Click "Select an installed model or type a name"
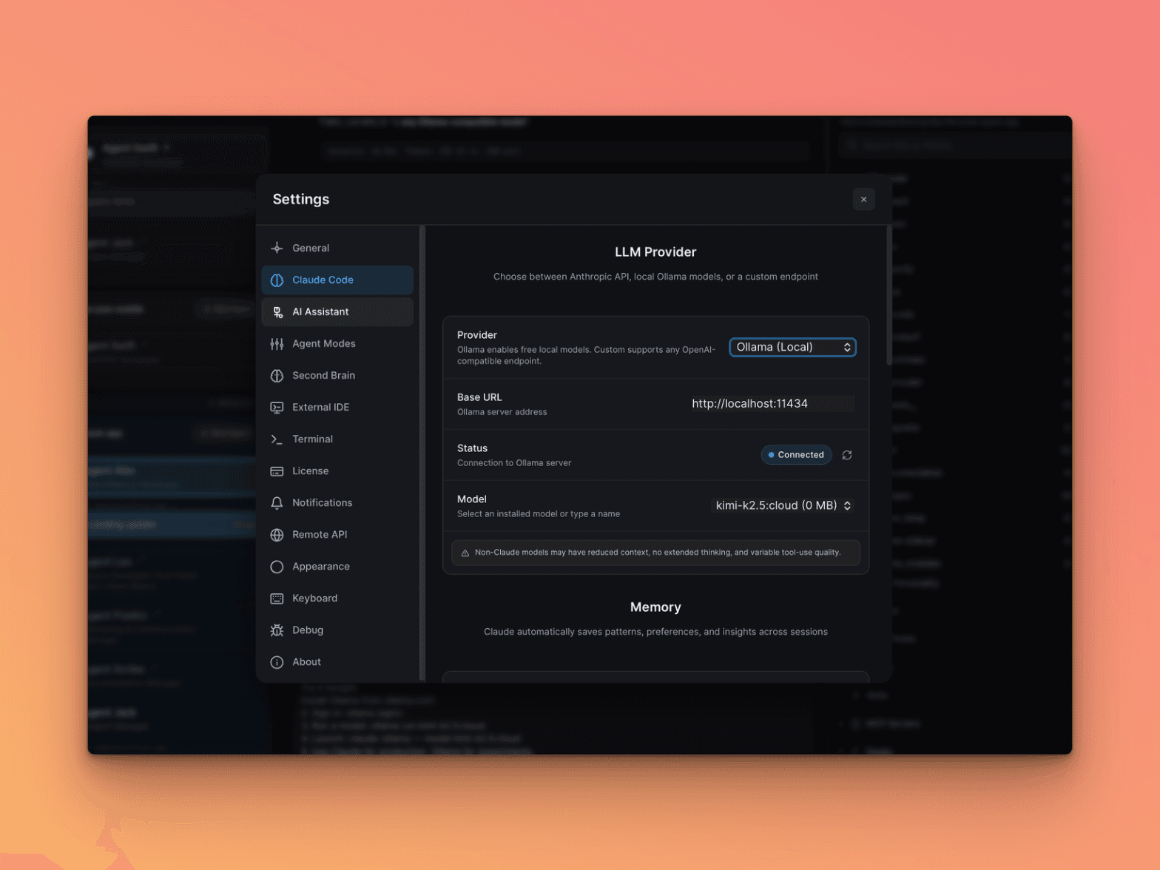 point(539,514)
